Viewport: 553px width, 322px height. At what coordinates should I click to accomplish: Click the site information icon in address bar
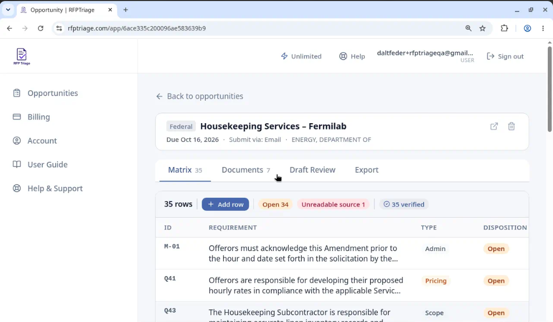click(x=59, y=28)
